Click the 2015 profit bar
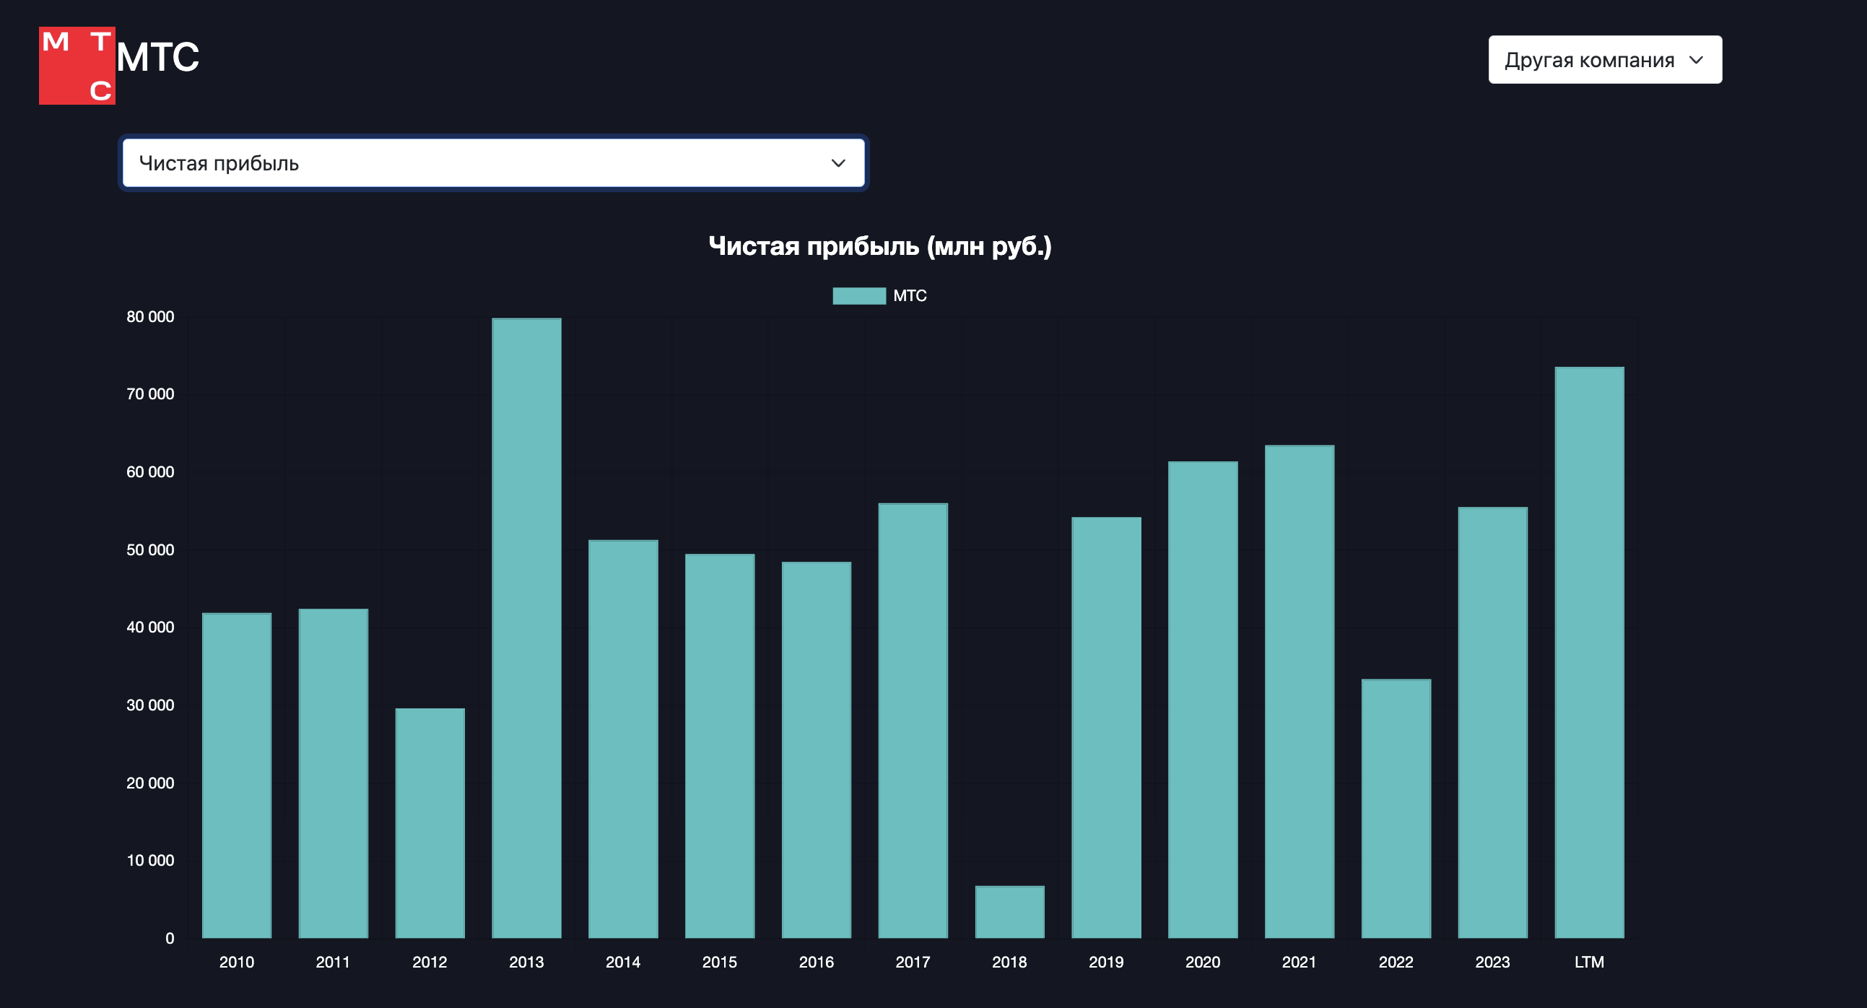The image size is (1867, 1008). pos(720,747)
